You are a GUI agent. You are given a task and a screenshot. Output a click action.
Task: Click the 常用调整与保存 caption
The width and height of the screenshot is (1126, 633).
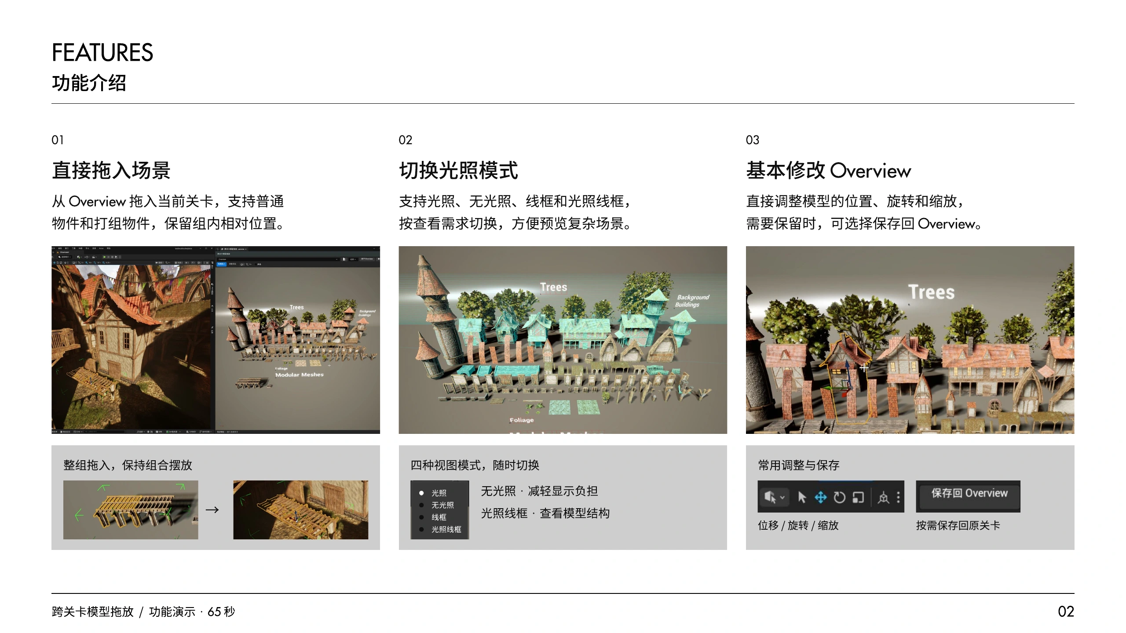coord(799,465)
